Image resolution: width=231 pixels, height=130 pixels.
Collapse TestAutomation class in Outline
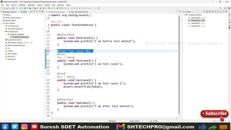point(184,15)
